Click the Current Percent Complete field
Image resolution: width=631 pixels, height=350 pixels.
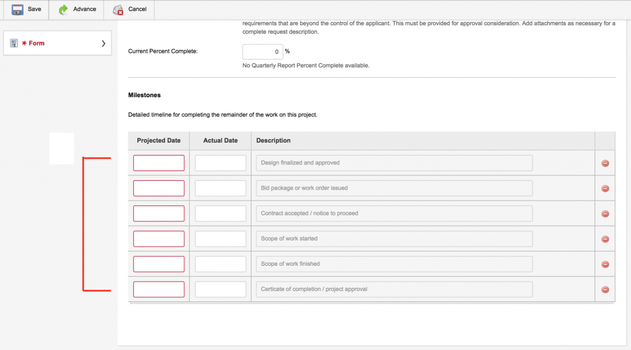(x=263, y=52)
